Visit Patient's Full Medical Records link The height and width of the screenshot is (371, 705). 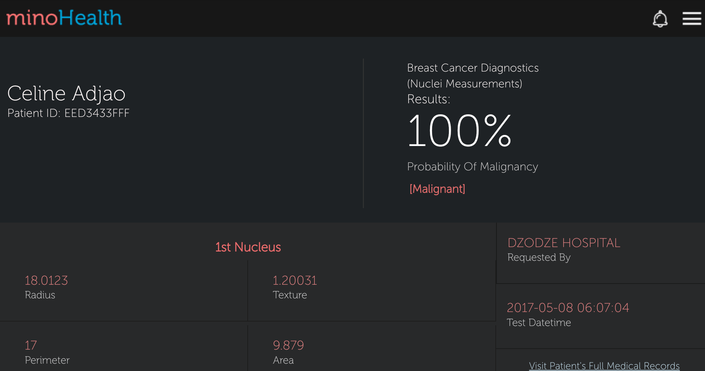pos(604,365)
